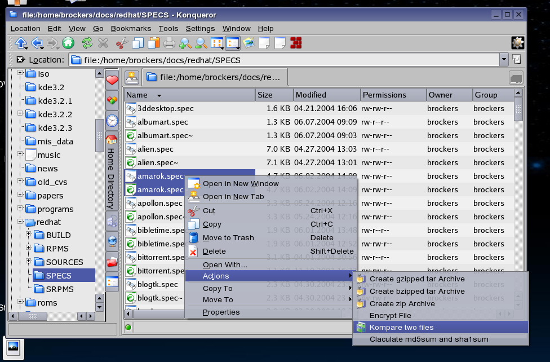Screen dimensions: 550x362
Task: Choose Move to Trash from context menu
Action: 270,238
